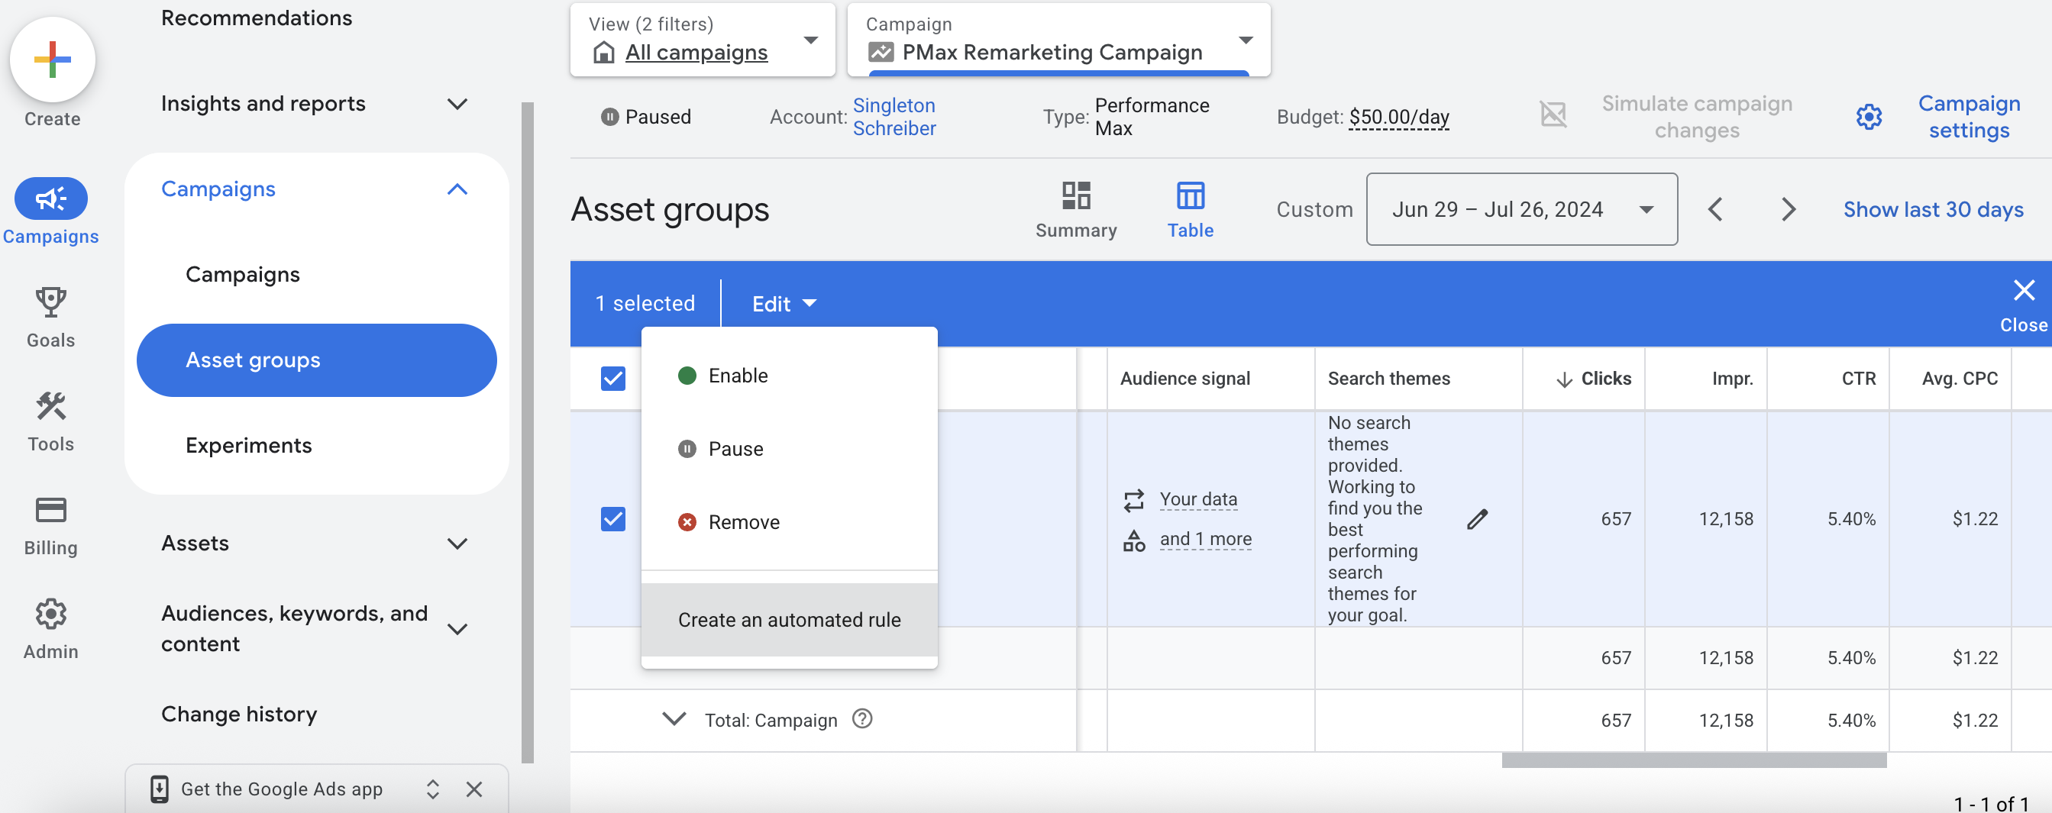Click the Create plus button

point(53,60)
